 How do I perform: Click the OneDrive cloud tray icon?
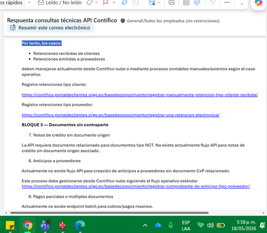(158, 226)
